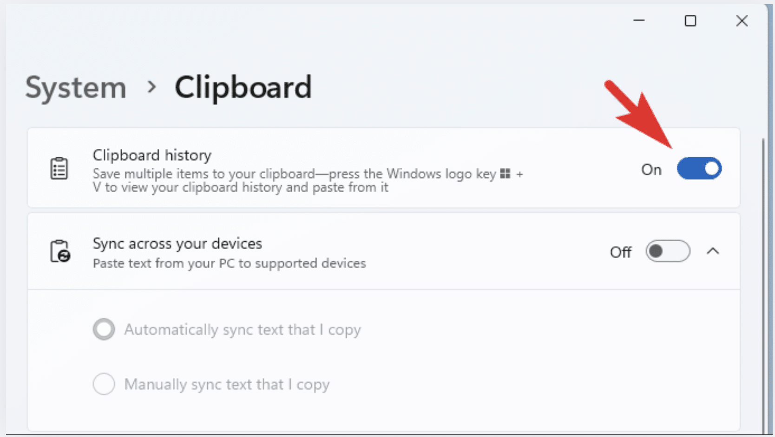Select Automatically sync text that I copy
Screen dimensions: 775x437
coord(104,329)
